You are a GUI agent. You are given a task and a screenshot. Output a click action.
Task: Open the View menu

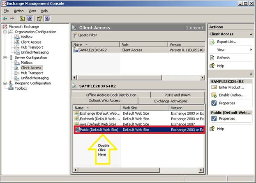[32, 11]
